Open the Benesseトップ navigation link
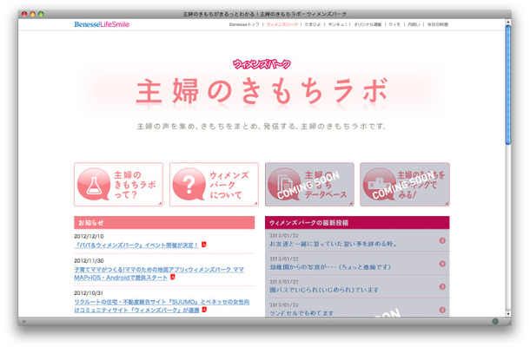The height and width of the screenshot is (347, 530). pyautogui.click(x=243, y=24)
